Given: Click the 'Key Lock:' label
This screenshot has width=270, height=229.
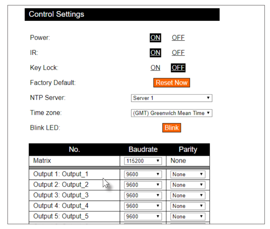Looking at the screenshot, I should tap(44, 67).
